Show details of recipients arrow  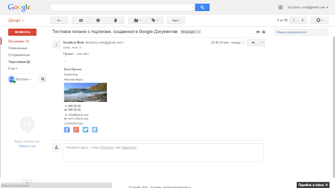[81, 48]
